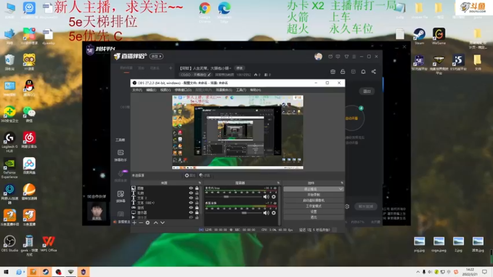The height and width of the screenshot is (277, 493).
Task: Move the selected source up
Action: pyautogui.click(x=156, y=223)
